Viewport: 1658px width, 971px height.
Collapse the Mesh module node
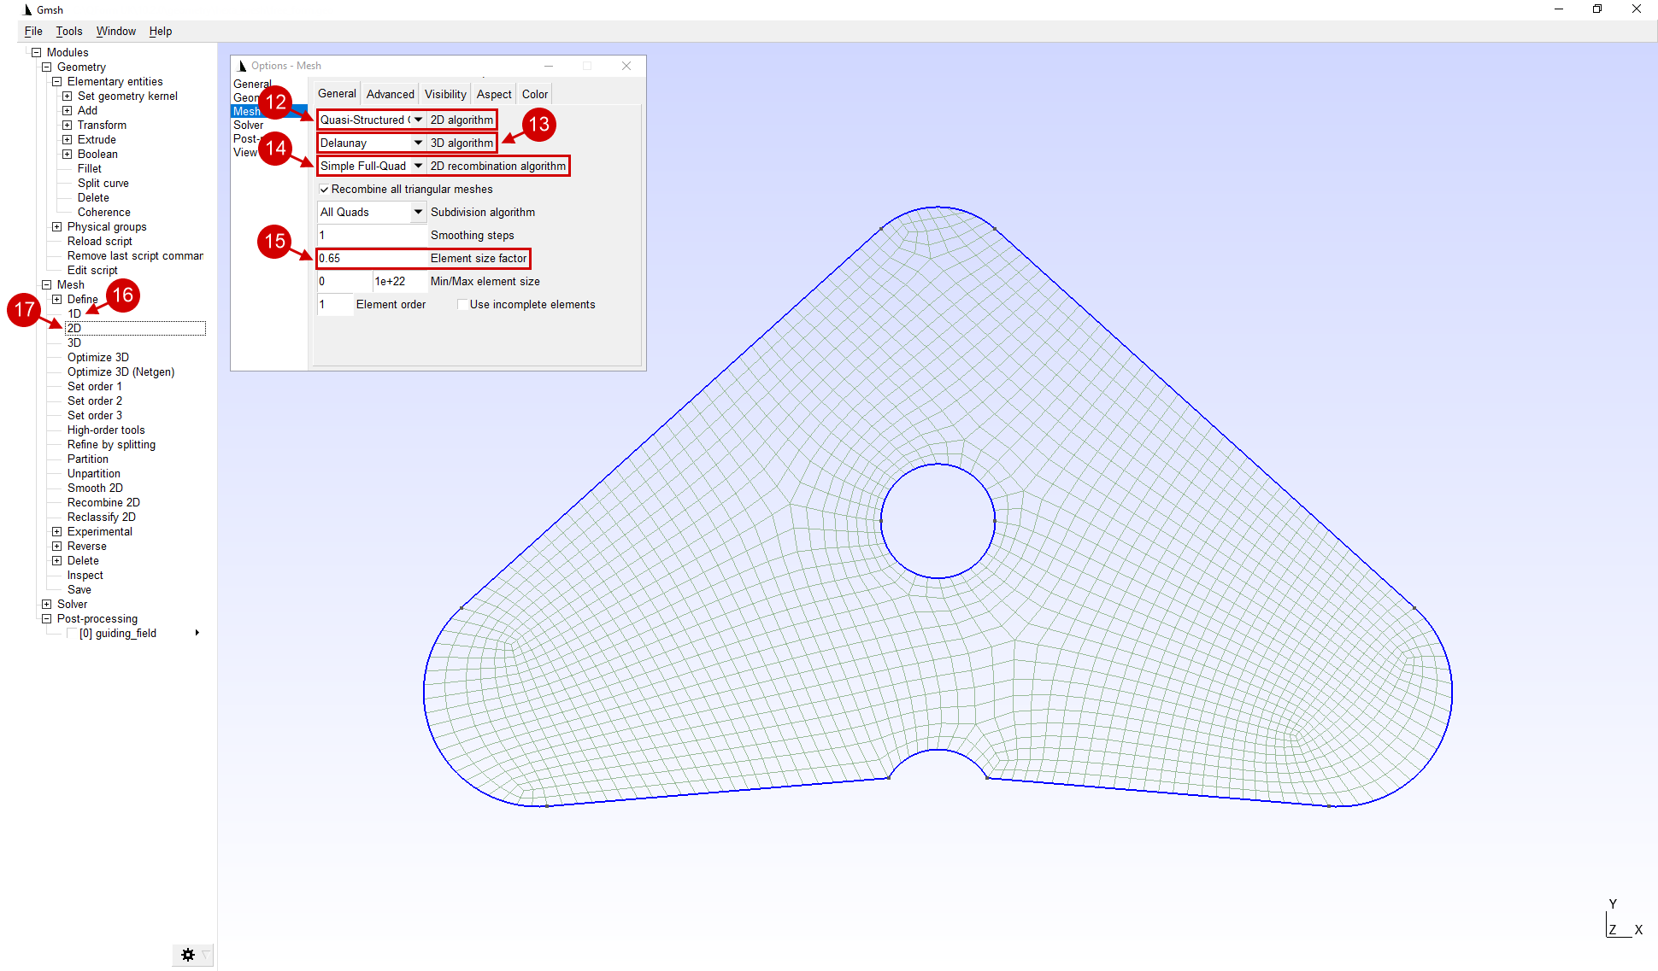47,285
